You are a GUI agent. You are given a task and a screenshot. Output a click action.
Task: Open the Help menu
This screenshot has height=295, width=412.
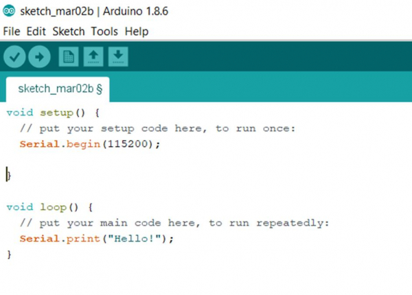(137, 32)
